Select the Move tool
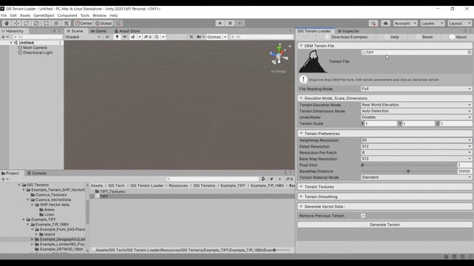Screen dimensions: 474x266 click(x=16, y=23)
